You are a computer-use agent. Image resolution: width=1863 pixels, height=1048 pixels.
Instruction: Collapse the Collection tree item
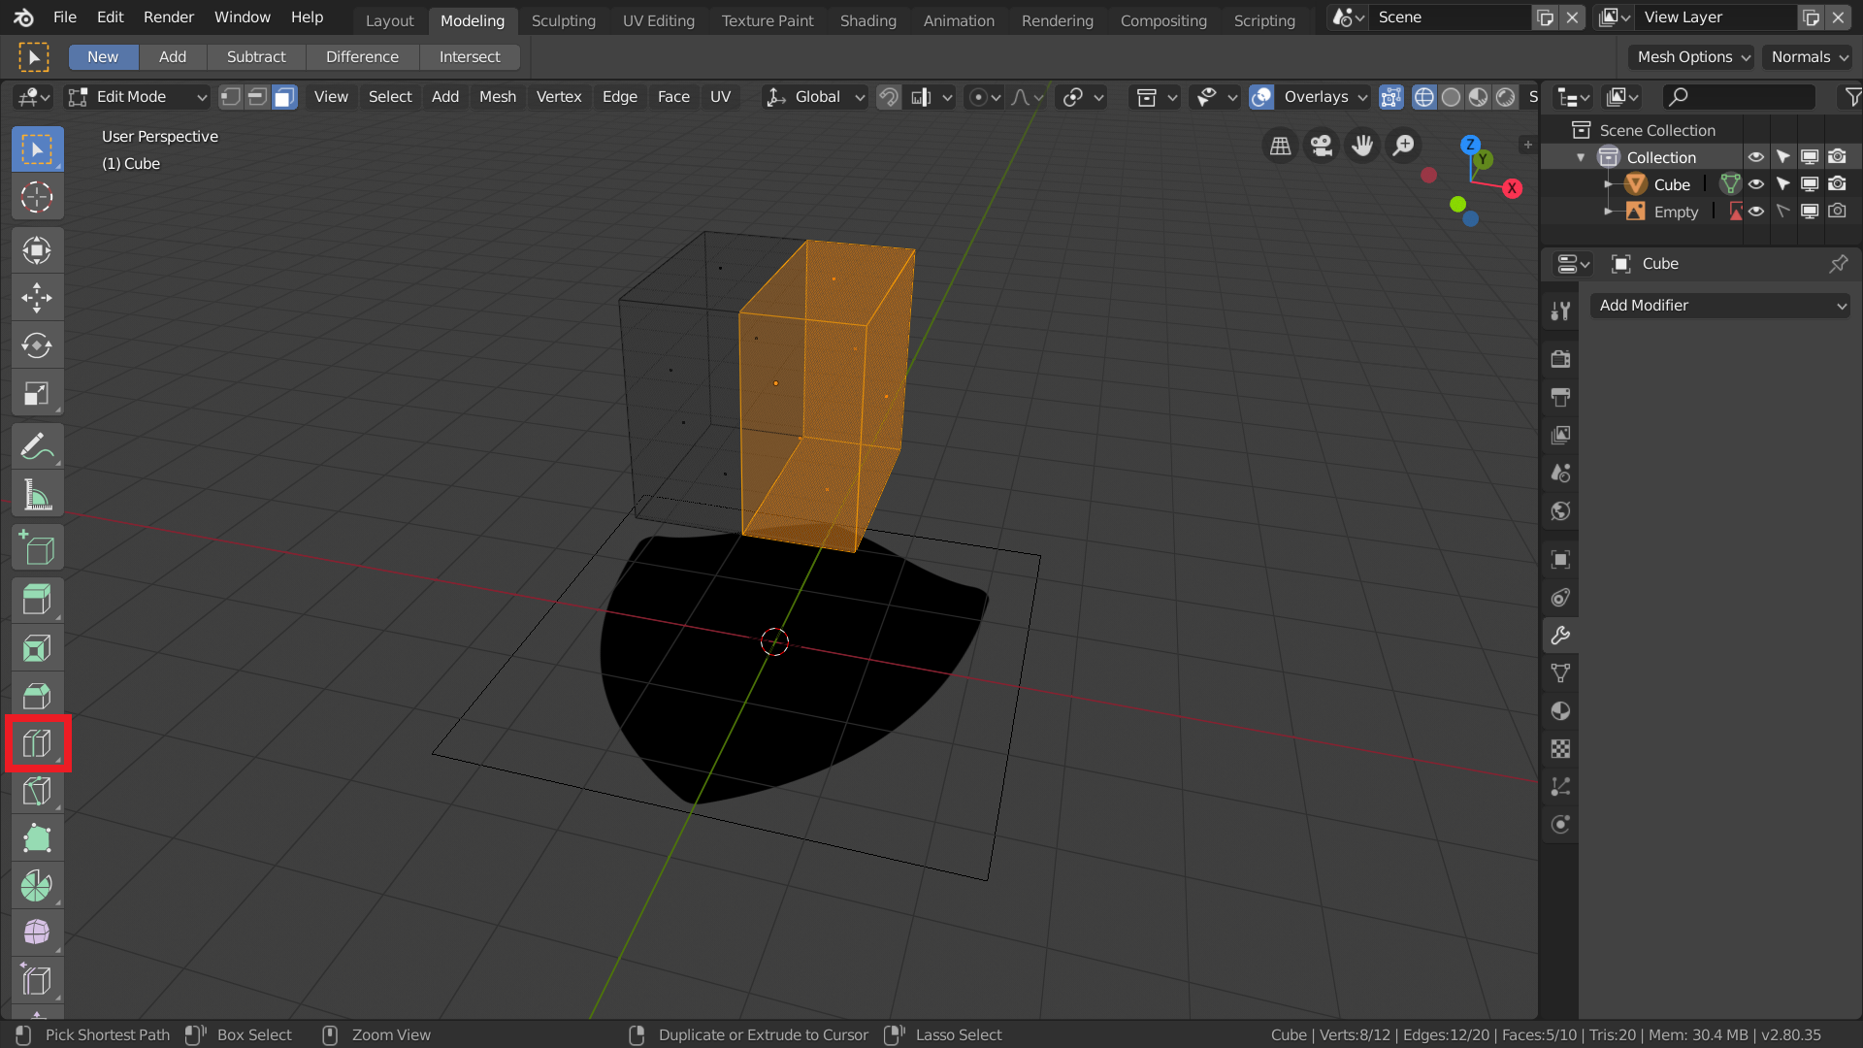point(1581,157)
